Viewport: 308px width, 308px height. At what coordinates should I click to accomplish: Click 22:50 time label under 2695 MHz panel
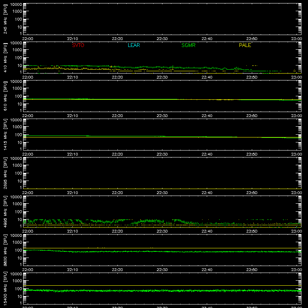coord(252,193)
